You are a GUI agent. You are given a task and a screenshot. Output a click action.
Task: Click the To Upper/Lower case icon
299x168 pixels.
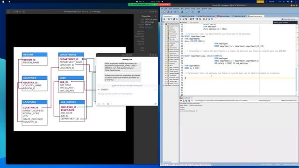tap(206, 19)
